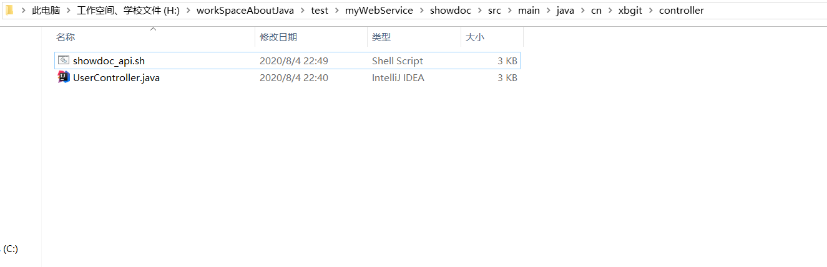Viewport: 827px width, 267px height.
Task: Select the showdoc_api.sh shell script icon
Action: click(x=64, y=61)
